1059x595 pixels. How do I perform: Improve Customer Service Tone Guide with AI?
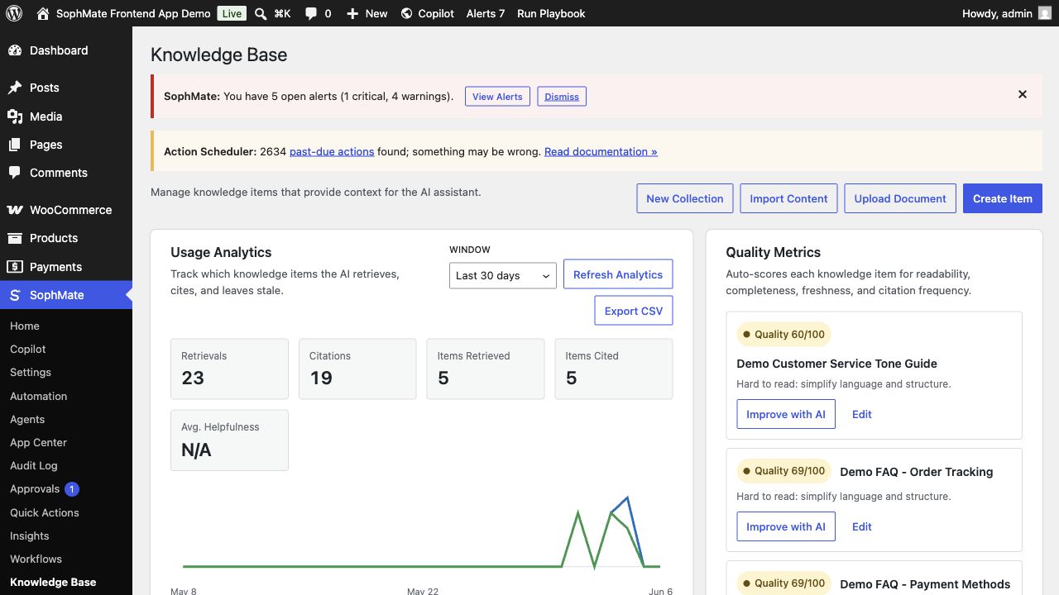[x=786, y=414]
